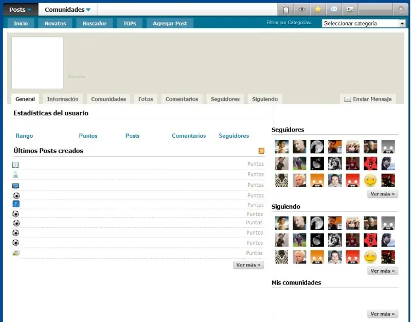Viewport: 411px width, 322px height.
Task: Expand the Posts dropdown arrow
Action: pyautogui.click(x=29, y=10)
